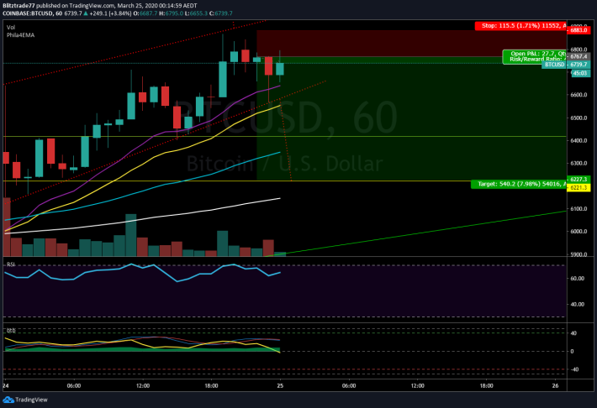Click the 25 date label on time axis

pos(280,385)
